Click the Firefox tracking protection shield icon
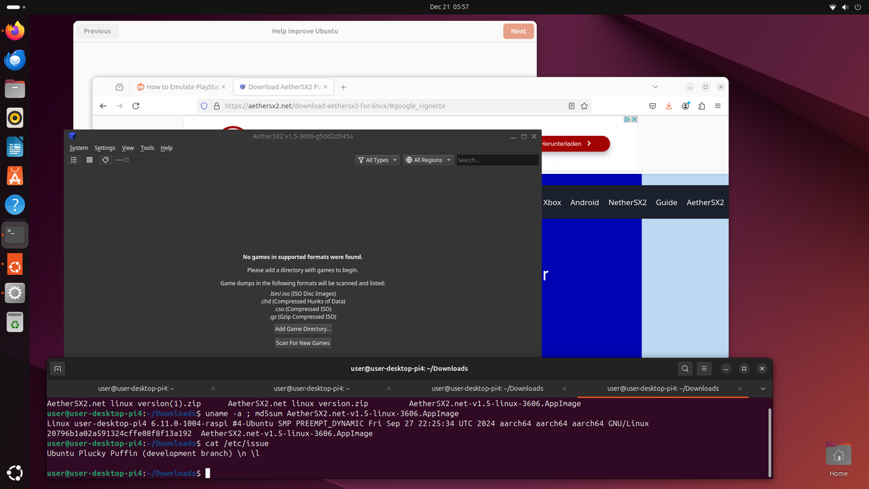This screenshot has height=489, width=869. (204, 106)
